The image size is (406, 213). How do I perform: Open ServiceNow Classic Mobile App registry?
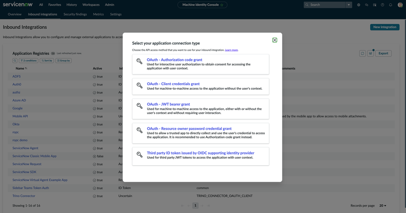point(35,156)
